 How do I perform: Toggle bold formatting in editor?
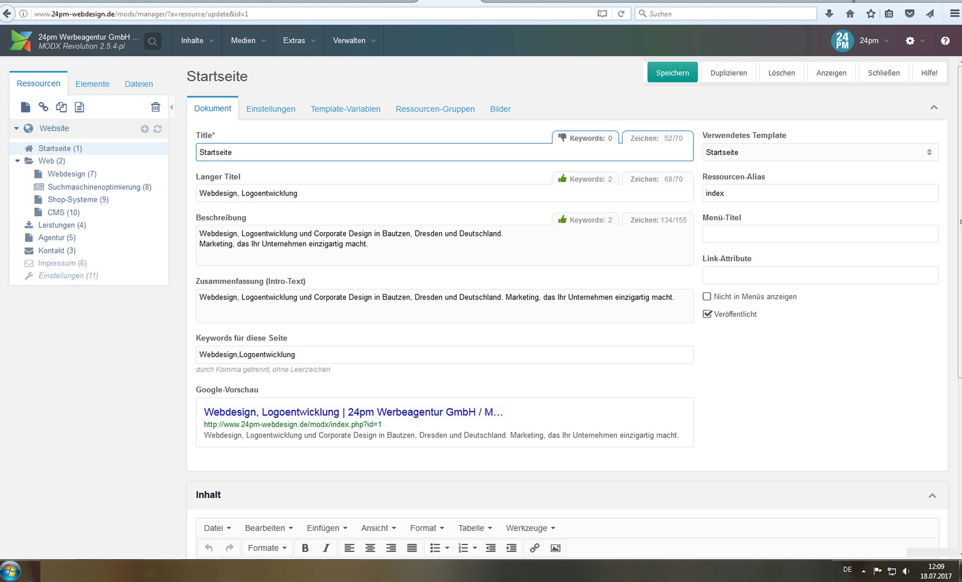[x=305, y=548]
